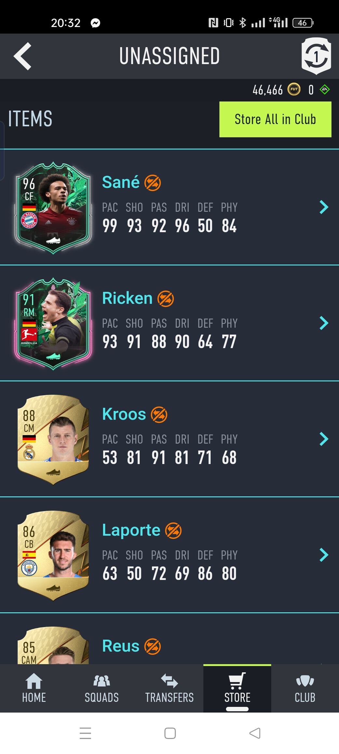The height and width of the screenshot is (754, 339).
Task: Open the Squads tab
Action: pos(102,688)
